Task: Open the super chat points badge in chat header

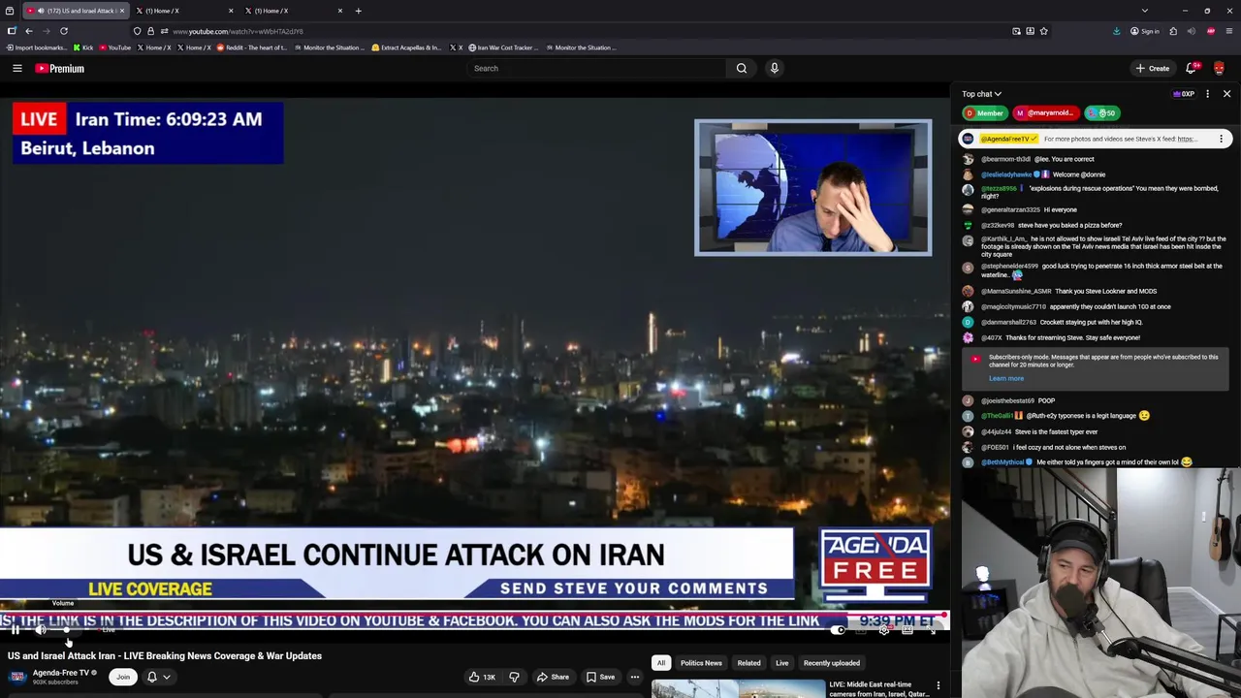Action: point(1103,113)
